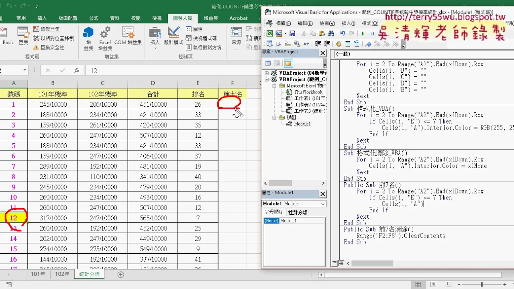Image resolution: width=514 pixels, height=289 pixels.
Task: Click the Break pause icon
Action: click(373, 33)
